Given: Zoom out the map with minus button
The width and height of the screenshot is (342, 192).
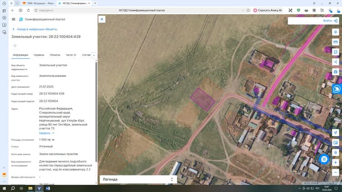Looking at the screenshot, I should (336, 172).
